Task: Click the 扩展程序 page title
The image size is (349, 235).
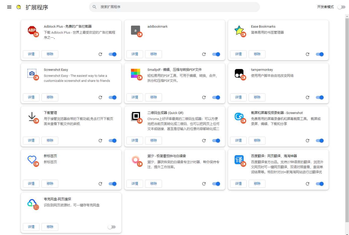Action: (x=37, y=7)
